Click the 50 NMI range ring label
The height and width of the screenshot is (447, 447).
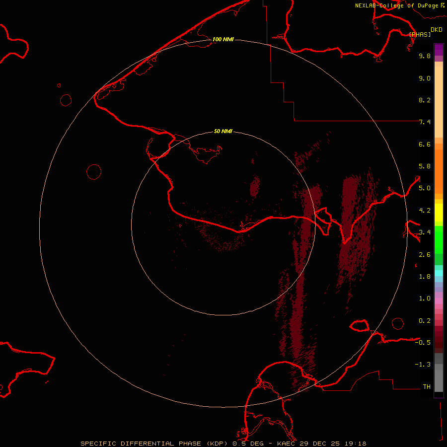point(223,131)
